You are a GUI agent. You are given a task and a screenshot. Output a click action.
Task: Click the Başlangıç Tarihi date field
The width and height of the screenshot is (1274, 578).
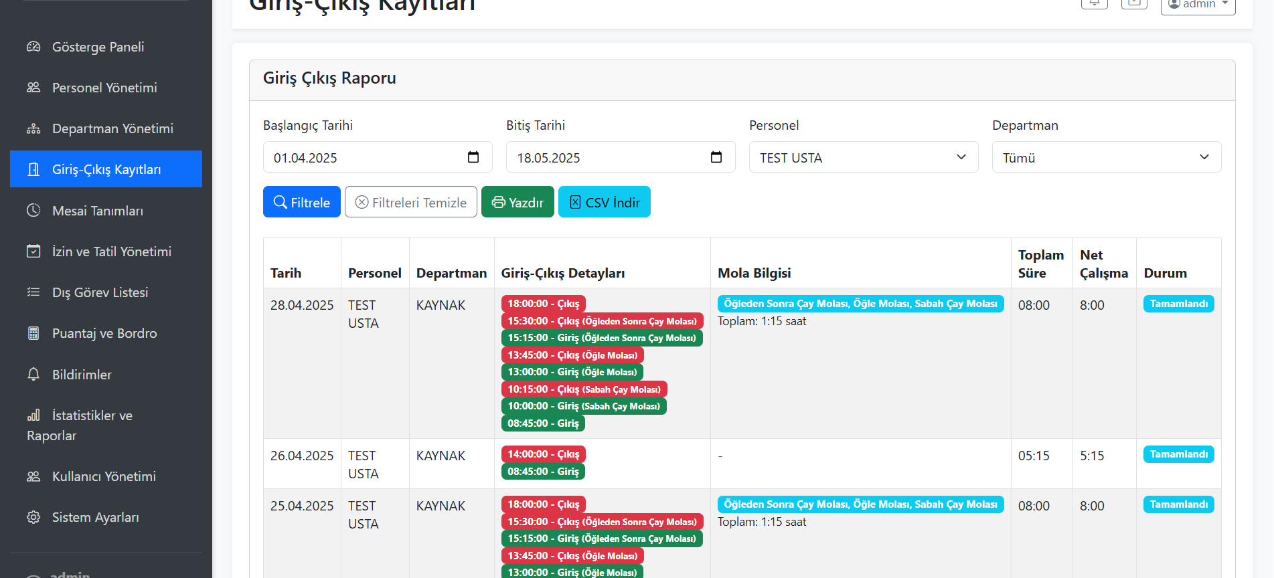362,157
